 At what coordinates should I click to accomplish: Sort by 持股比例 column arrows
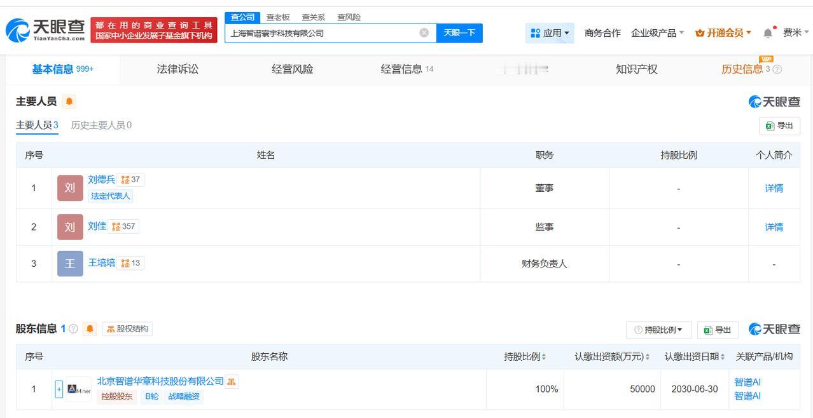[x=544, y=357]
